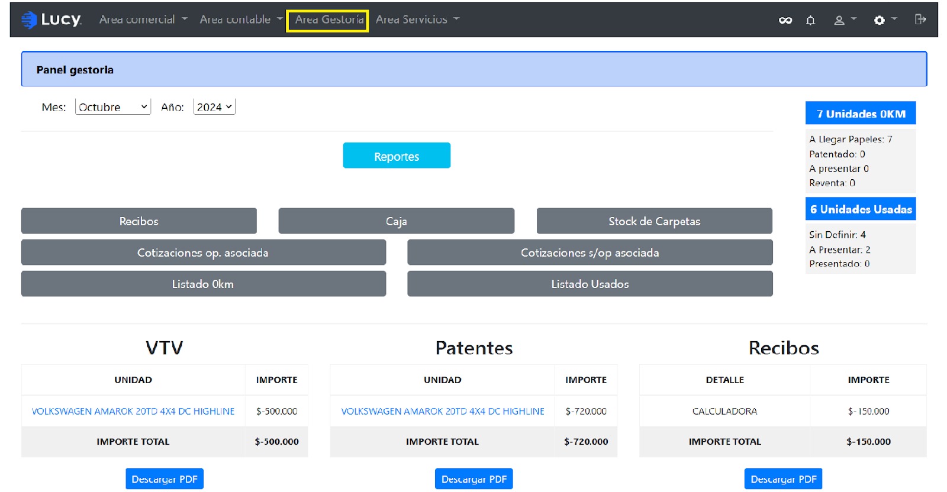Open the Area Gestoría menu
This screenshot has width=947, height=492.
[x=329, y=20]
